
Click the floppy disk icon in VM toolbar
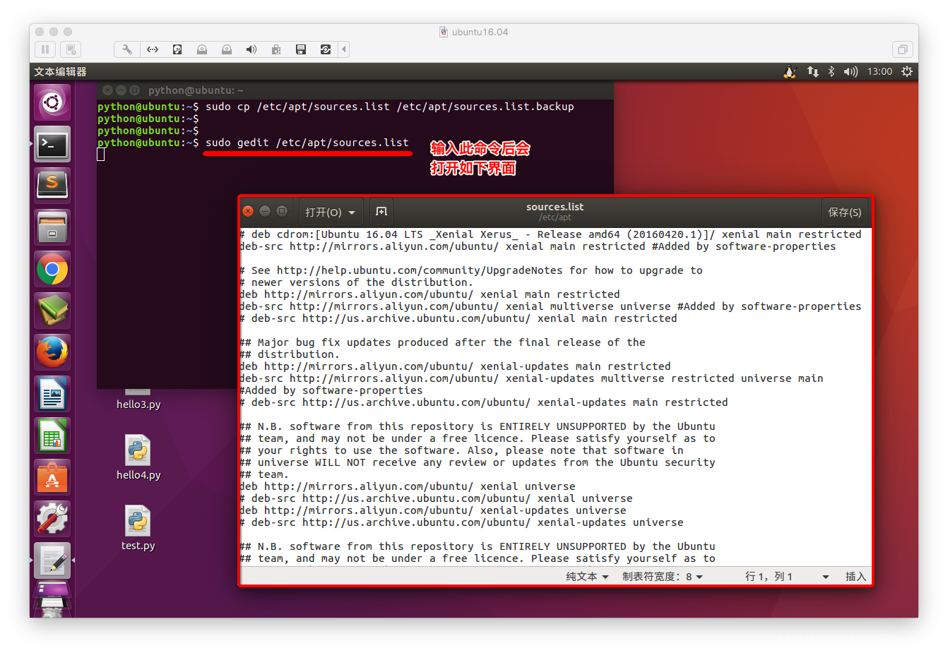[x=301, y=49]
